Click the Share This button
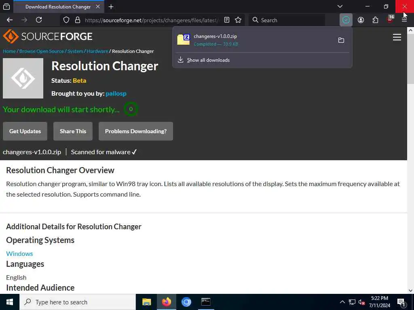414x310 pixels. [73, 131]
